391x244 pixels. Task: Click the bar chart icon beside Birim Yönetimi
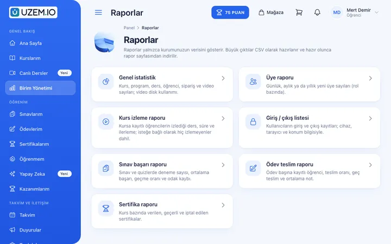tap(12, 88)
